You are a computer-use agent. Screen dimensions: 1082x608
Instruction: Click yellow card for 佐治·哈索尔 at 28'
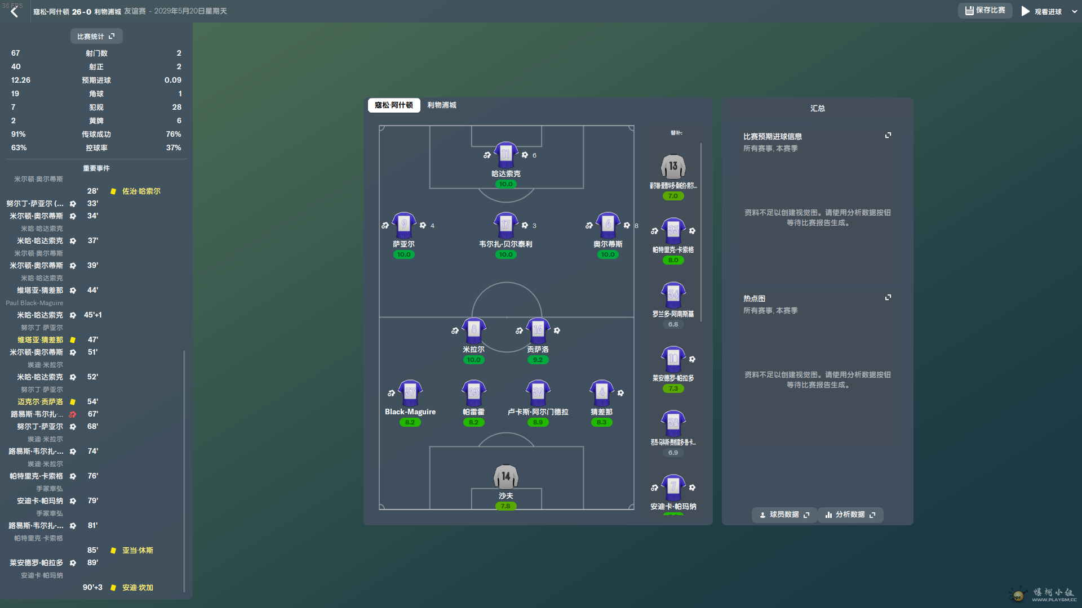(113, 191)
